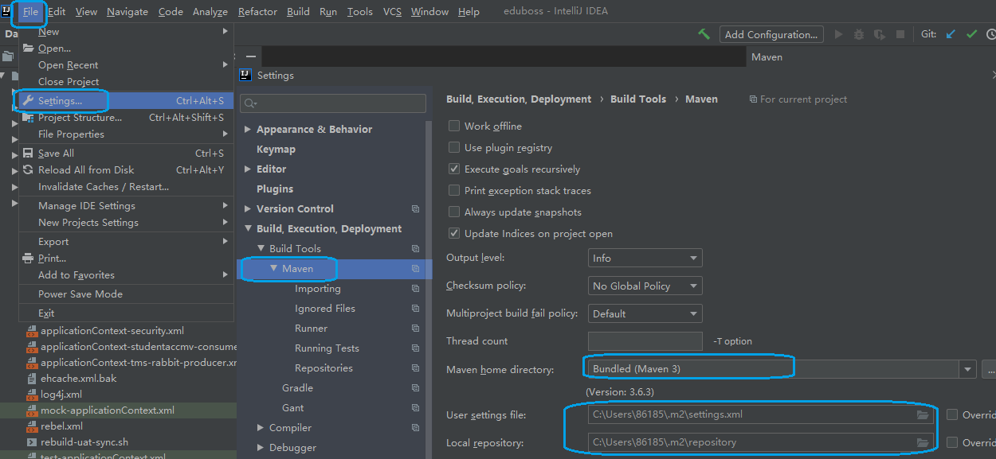Click Build, Execution, Deployment breadcrumb

click(x=519, y=99)
